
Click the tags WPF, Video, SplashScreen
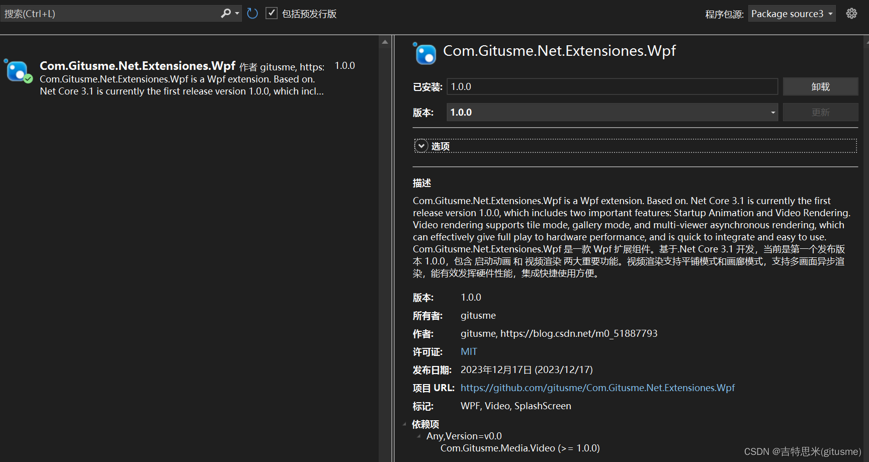pyautogui.click(x=516, y=406)
